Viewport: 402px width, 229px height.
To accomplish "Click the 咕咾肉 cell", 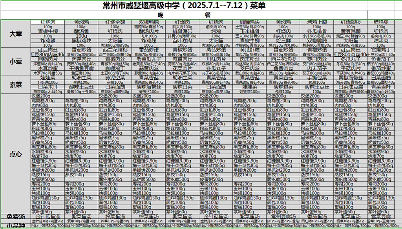I will [381, 41].
